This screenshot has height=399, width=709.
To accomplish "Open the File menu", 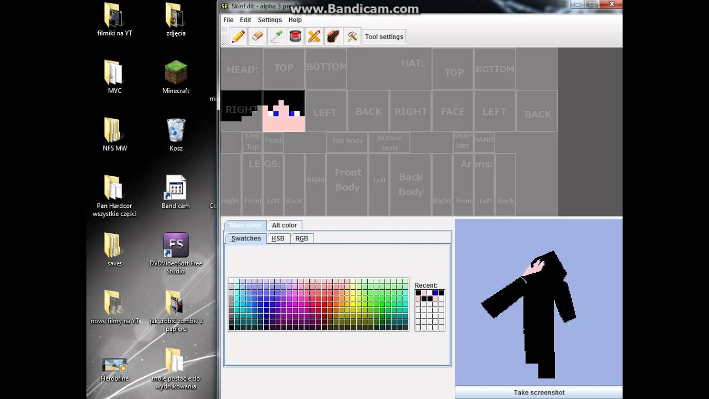I will pyautogui.click(x=228, y=20).
